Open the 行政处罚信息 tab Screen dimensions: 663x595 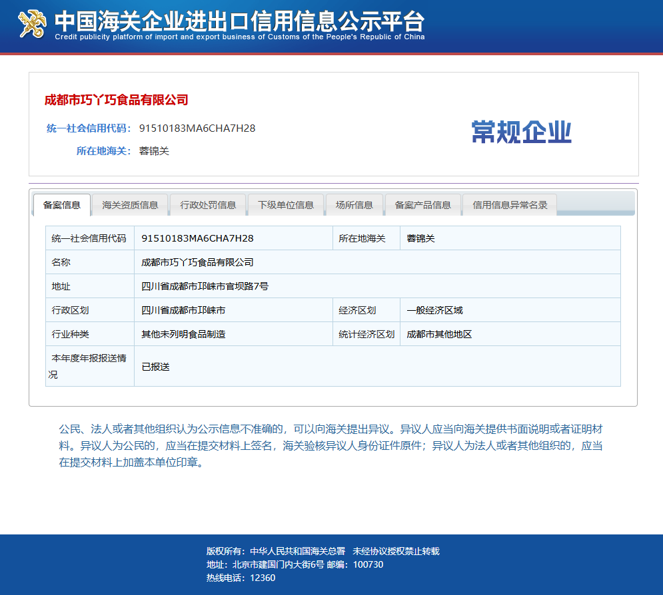pos(208,205)
